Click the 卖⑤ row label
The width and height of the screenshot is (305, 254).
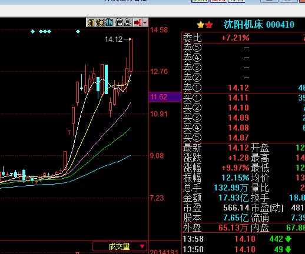coord(192,48)
